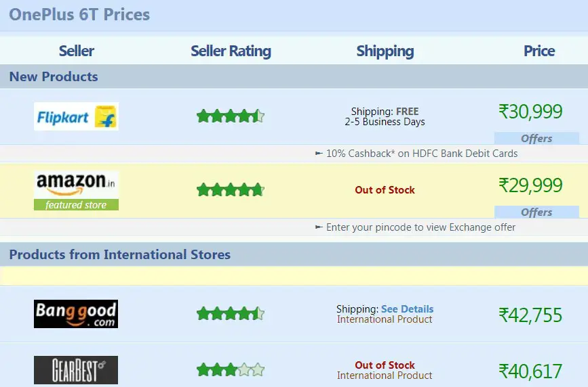This screenshot has height=387, width=588.
Task: Select the ₹30,999 Flipkart price
Action: [530, 112]
